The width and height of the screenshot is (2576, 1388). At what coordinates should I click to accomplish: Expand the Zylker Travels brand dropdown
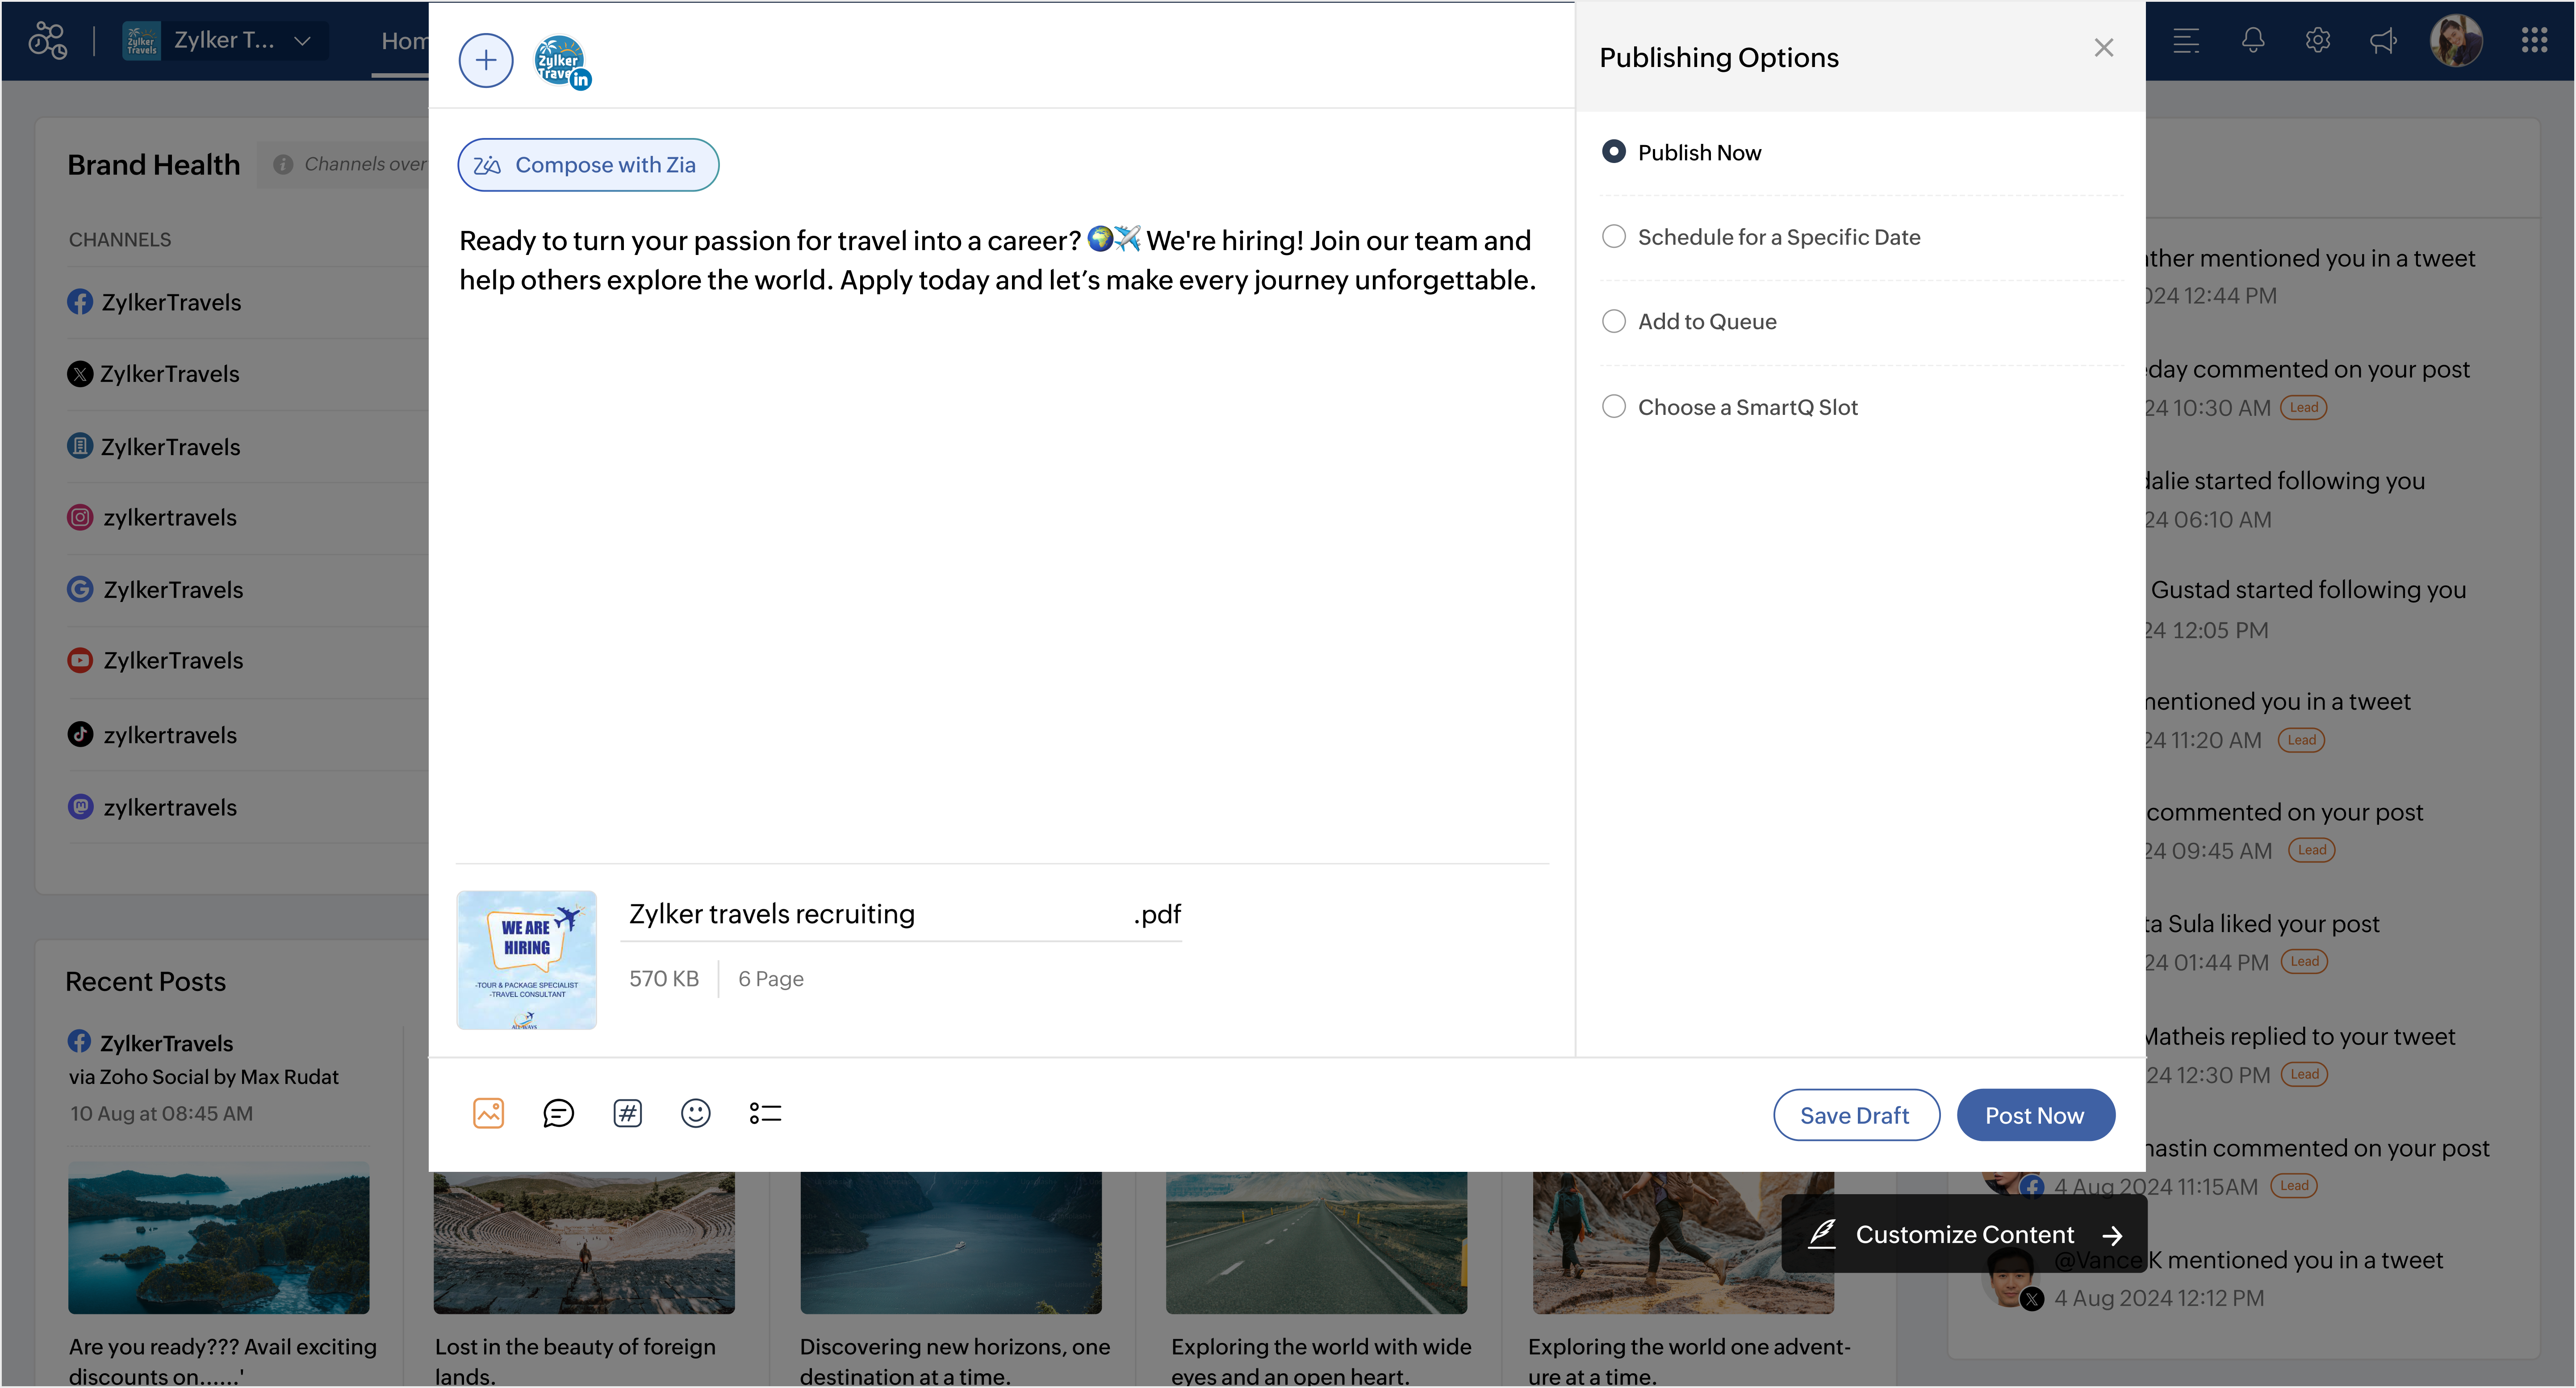tap(302, 40)
